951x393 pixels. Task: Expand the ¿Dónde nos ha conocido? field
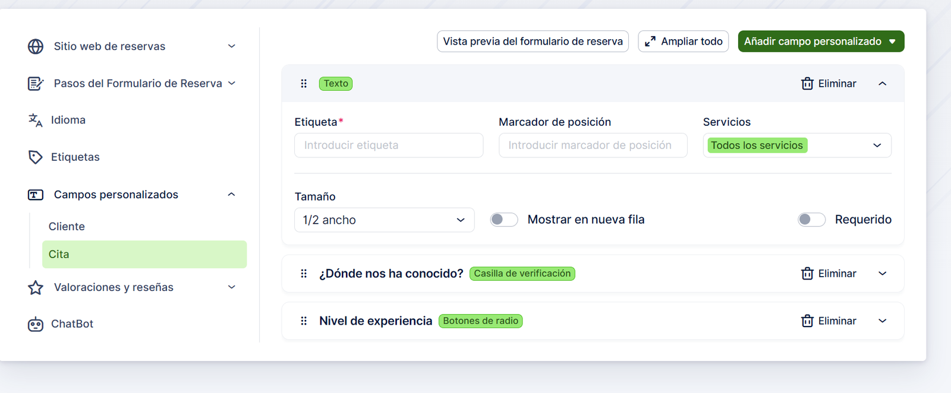coord(882,274)
